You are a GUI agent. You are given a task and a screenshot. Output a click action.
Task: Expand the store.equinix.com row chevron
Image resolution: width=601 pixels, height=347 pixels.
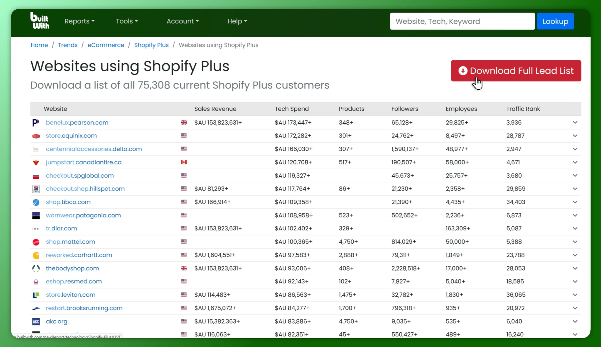[x=575, y=136]
